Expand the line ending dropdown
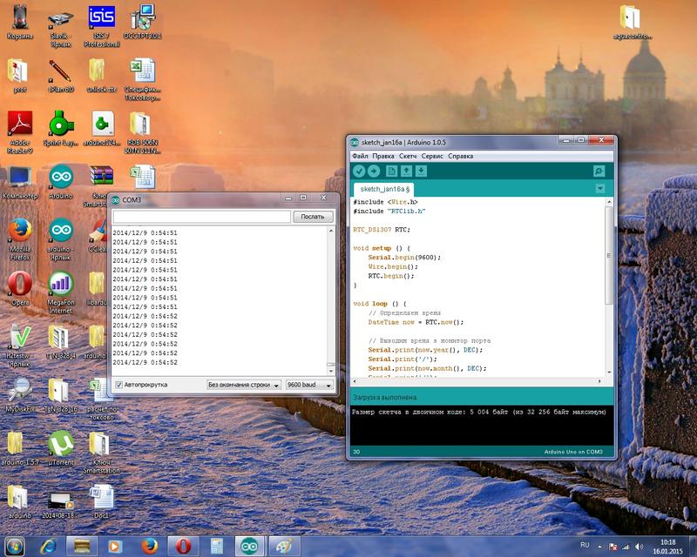The height and width of the screenshot is (557, 697). (x=244, y=385)
